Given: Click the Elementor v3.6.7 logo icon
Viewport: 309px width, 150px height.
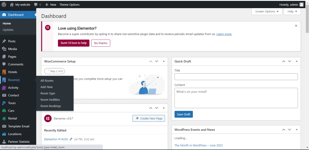Looking at the screenshot, I should tap(48, 119).
